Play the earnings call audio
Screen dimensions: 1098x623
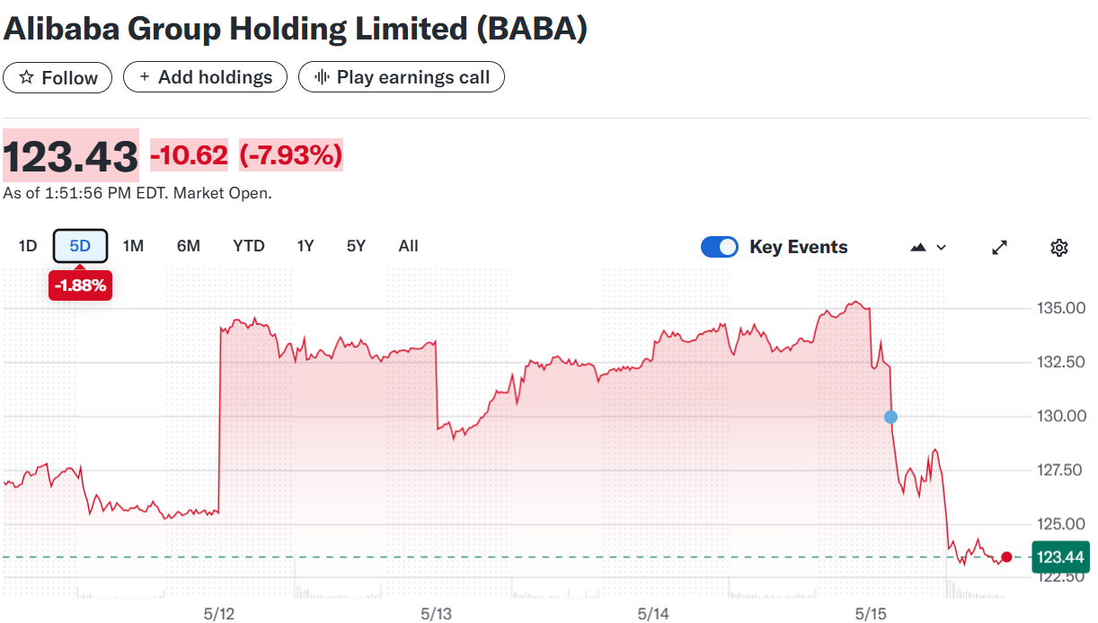[x=401, y=77]
